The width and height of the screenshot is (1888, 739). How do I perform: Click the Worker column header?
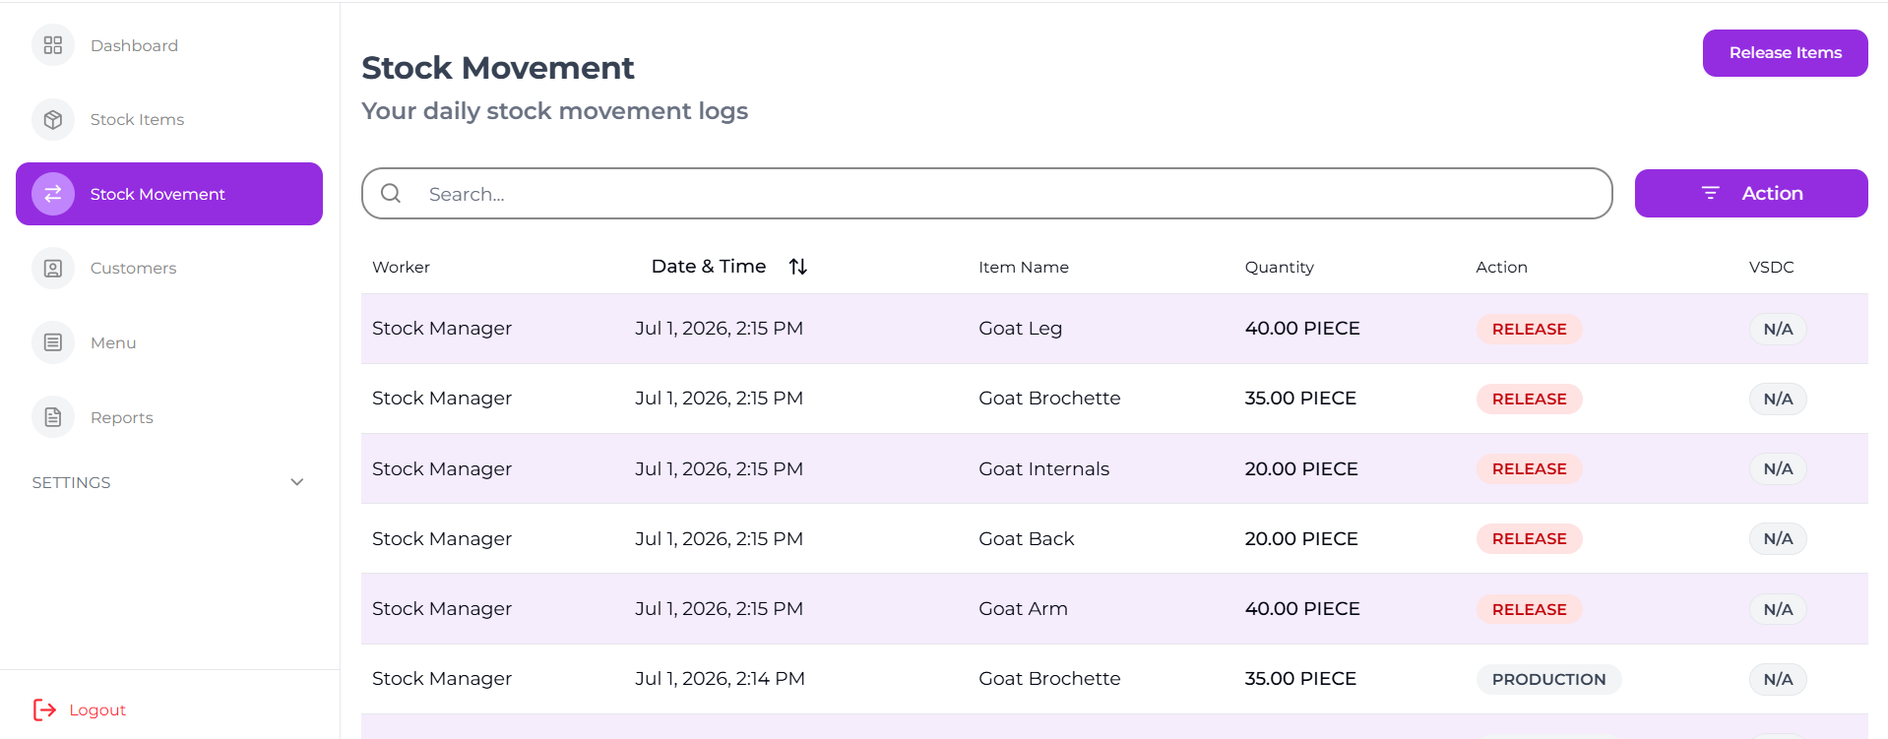[x=401, y=267]
